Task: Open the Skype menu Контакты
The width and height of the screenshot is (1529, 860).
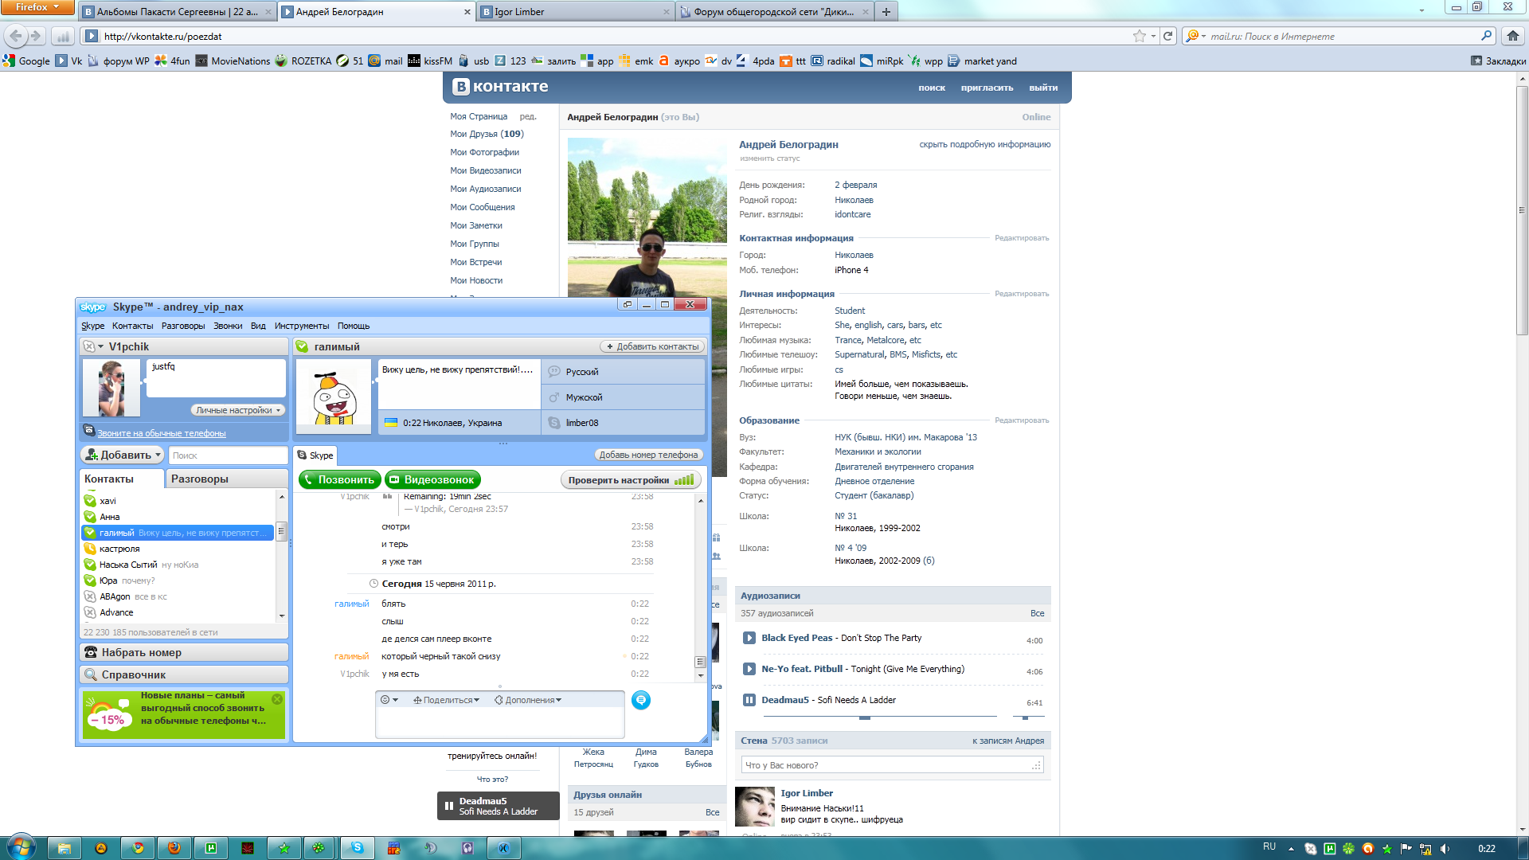Action: point(132,326)
